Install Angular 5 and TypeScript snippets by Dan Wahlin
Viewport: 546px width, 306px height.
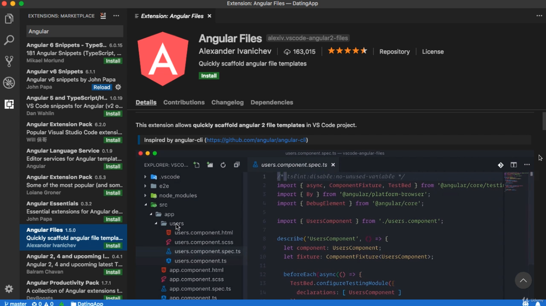tap(113, 113)
